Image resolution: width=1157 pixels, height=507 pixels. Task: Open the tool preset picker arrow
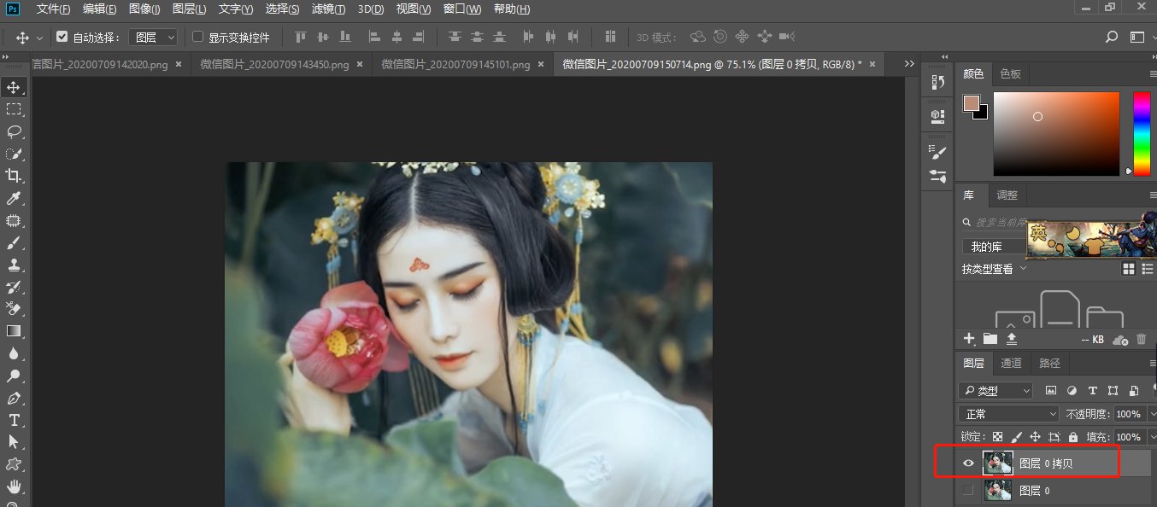click(x=39, y=38)
